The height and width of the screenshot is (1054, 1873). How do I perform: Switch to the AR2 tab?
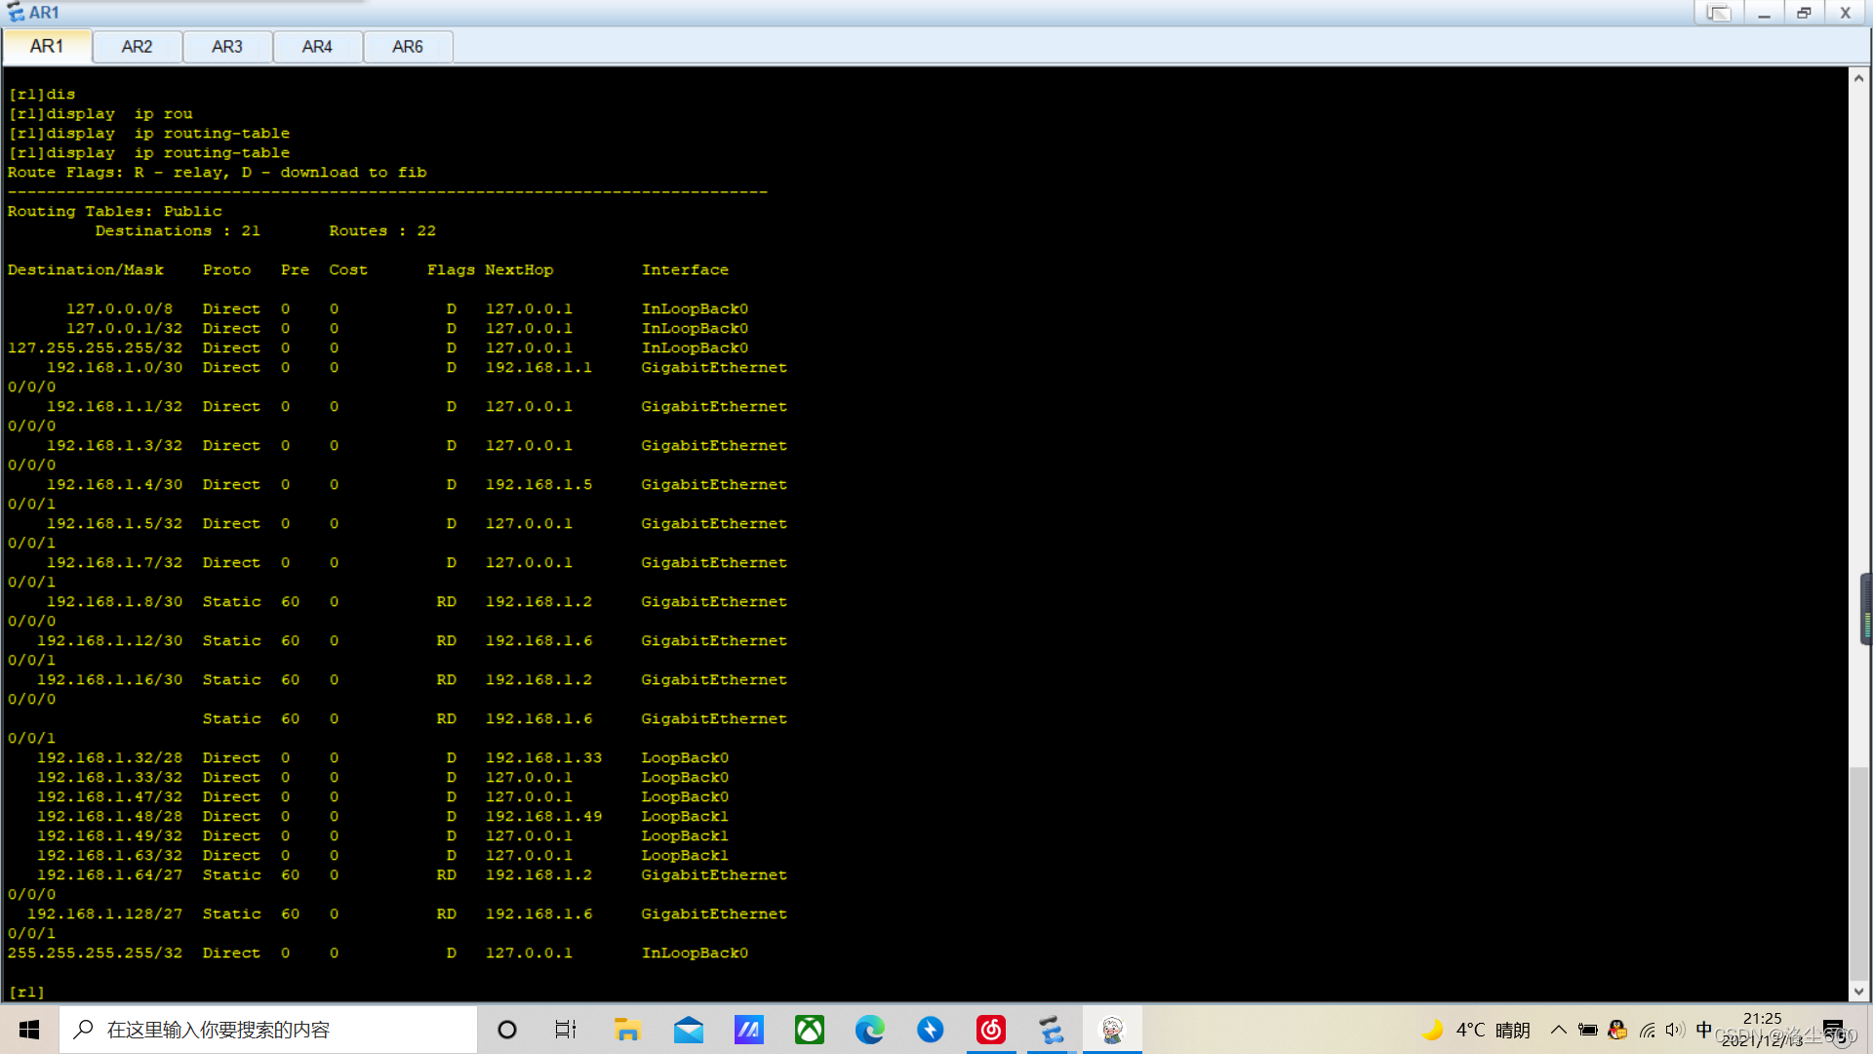pyautogui.click(x=137, y=47)
